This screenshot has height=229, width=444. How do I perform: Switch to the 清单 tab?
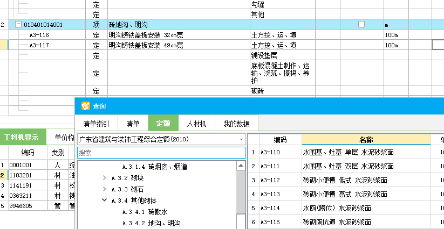(x=133, y=123)
